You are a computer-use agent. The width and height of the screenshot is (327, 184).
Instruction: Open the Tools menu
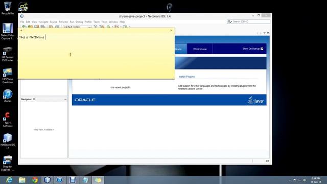(104, 21)
